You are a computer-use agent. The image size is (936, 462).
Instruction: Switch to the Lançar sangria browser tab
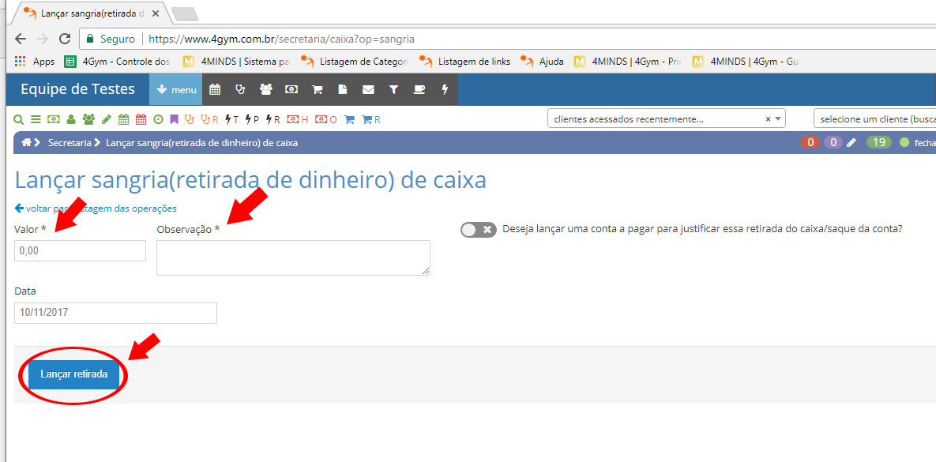[91, 14]
